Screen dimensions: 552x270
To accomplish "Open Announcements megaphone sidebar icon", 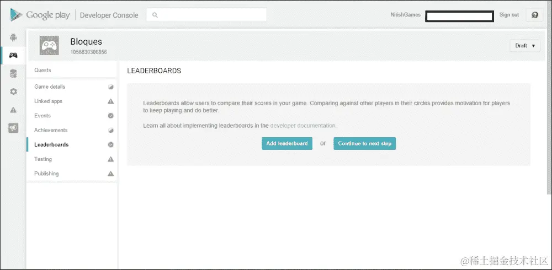I will pyautogui.click(x=13, y=128).
